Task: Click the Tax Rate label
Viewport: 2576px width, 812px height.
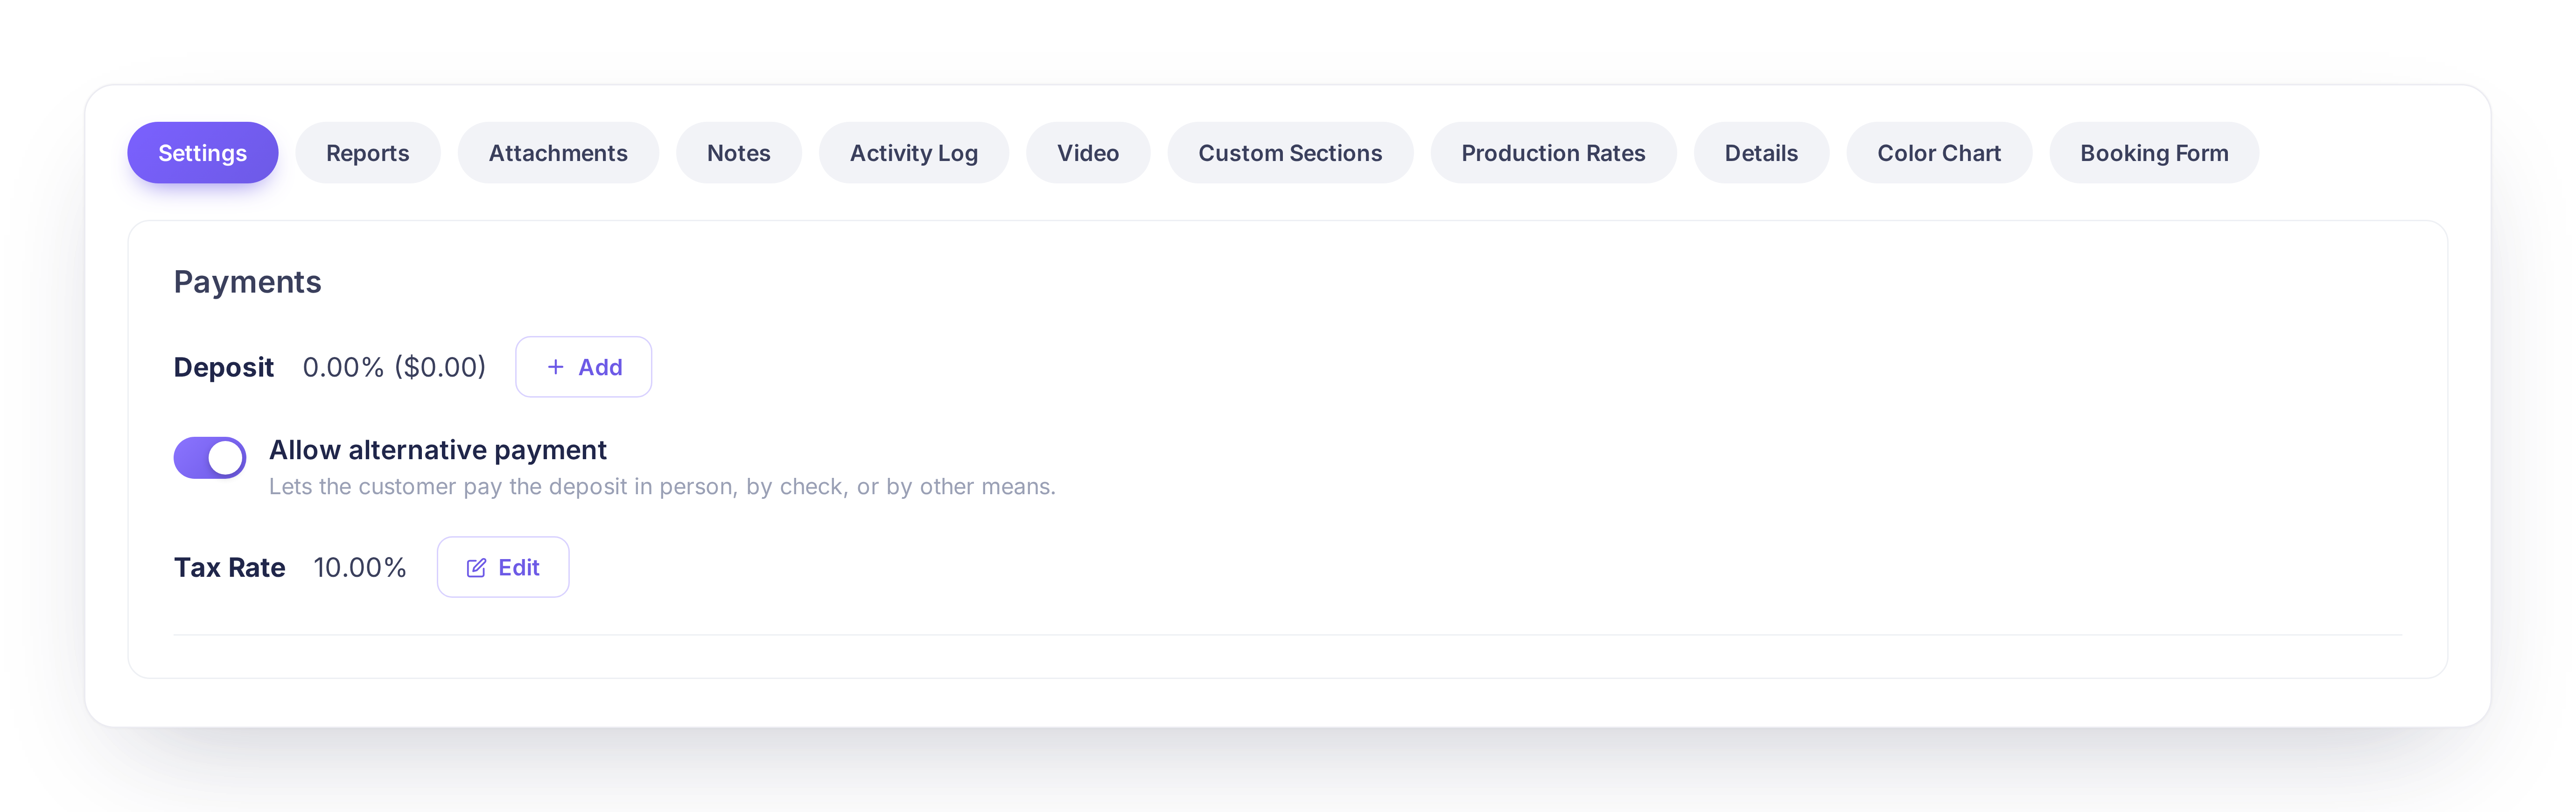Action: (x=230, y=567)
